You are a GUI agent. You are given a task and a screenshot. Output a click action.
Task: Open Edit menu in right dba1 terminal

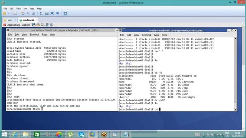point(129,35)
